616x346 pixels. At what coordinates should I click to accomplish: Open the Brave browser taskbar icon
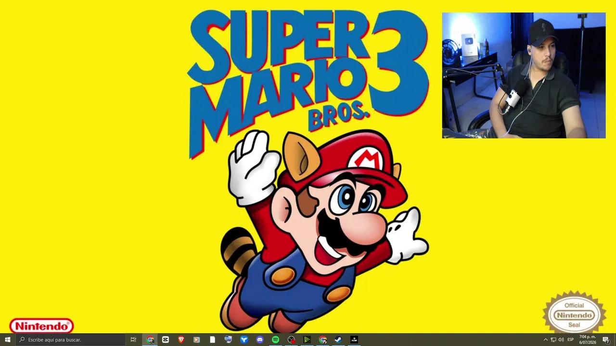coord(181,340)
